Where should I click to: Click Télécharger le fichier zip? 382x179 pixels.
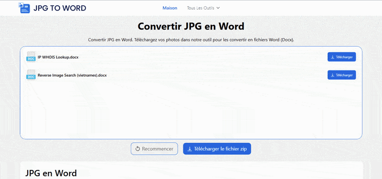(x=217, y=149)
